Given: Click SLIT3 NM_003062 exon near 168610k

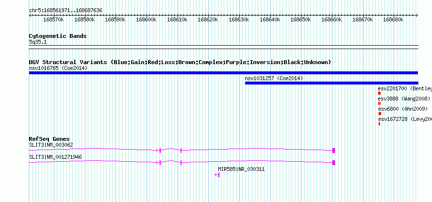Looking at the screenshot, I should pyautogui.click(x=181, y=151).
